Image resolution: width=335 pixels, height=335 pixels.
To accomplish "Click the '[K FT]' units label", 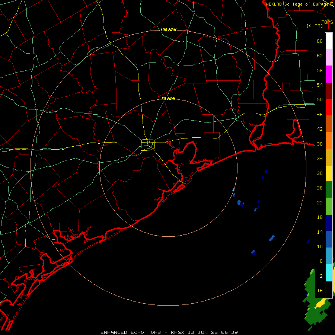I will click(315, 26).
